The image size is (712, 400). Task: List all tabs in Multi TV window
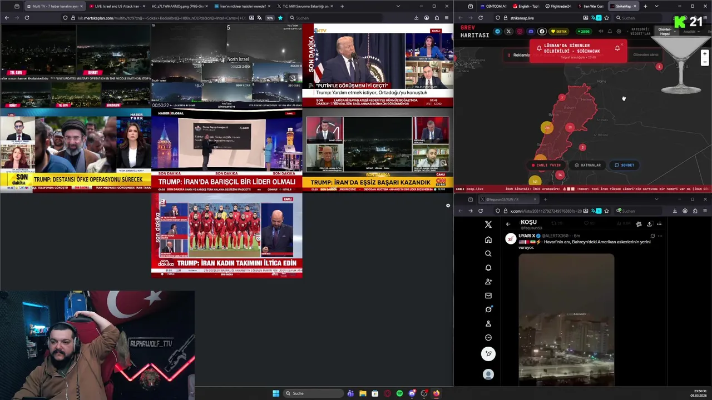(398, 6)
